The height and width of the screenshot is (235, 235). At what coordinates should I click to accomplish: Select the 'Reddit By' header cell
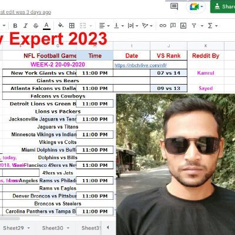point(206,56)
